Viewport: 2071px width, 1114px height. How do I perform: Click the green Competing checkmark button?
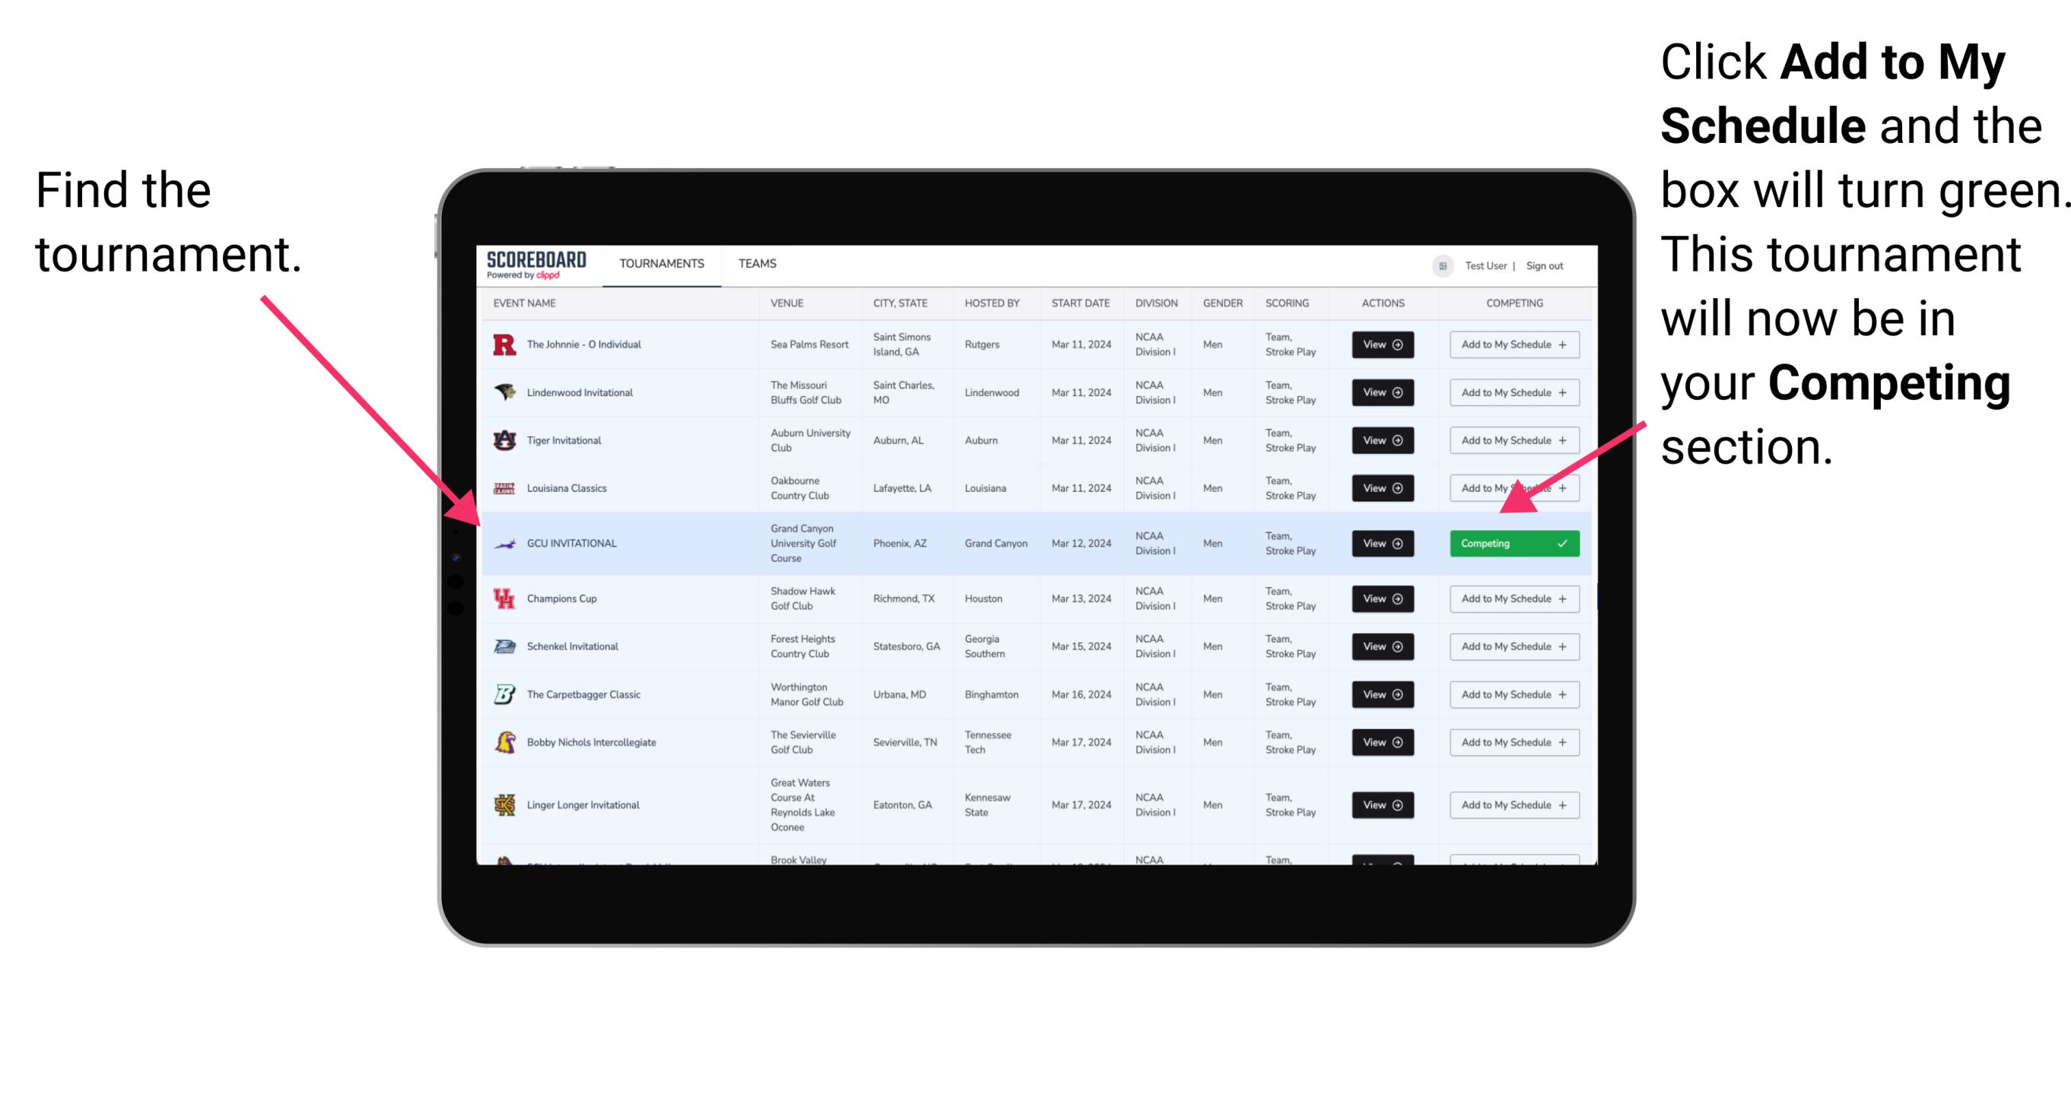coord(1514,542)
